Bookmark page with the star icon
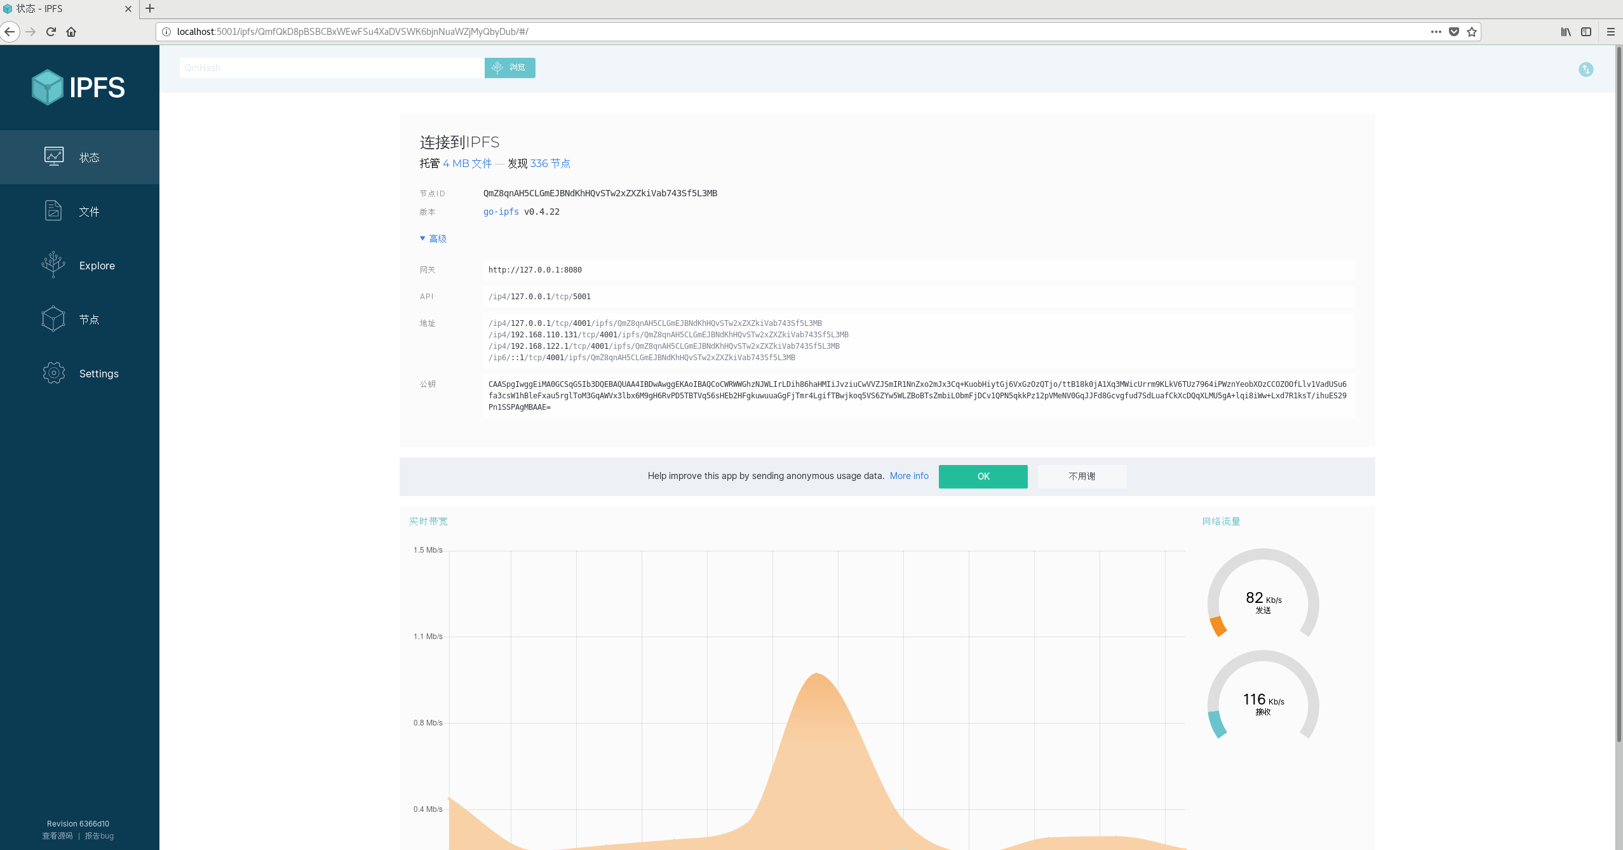 [1472, 32]
